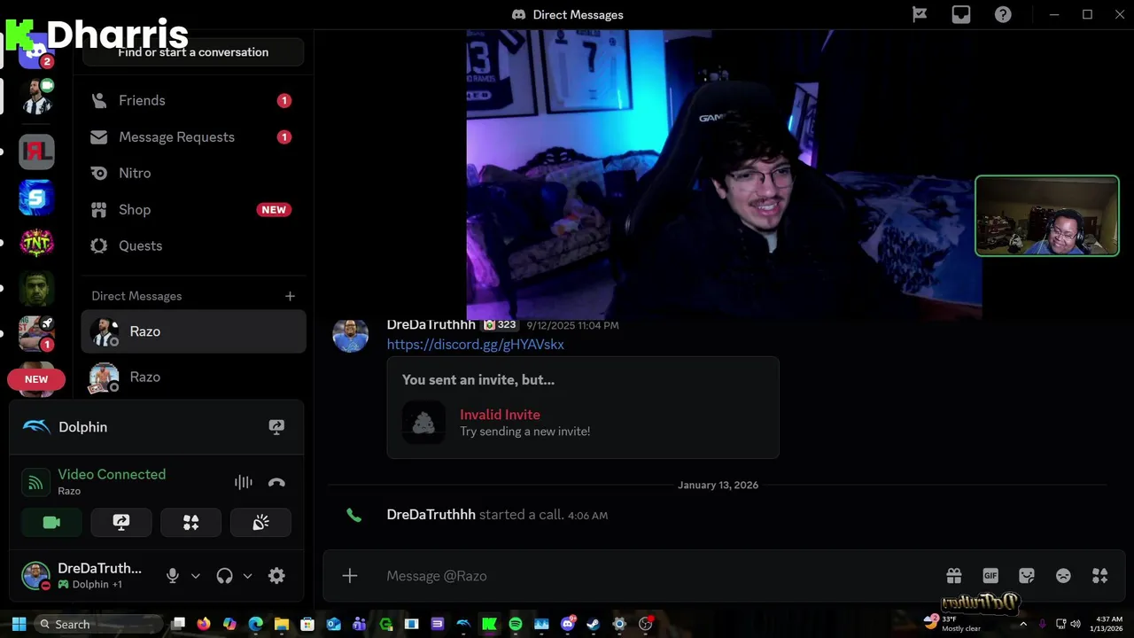Image resolution: width=1134 pixels, height=638 pixels.
Task: Open the green face server
Action: tap(36, 288)
